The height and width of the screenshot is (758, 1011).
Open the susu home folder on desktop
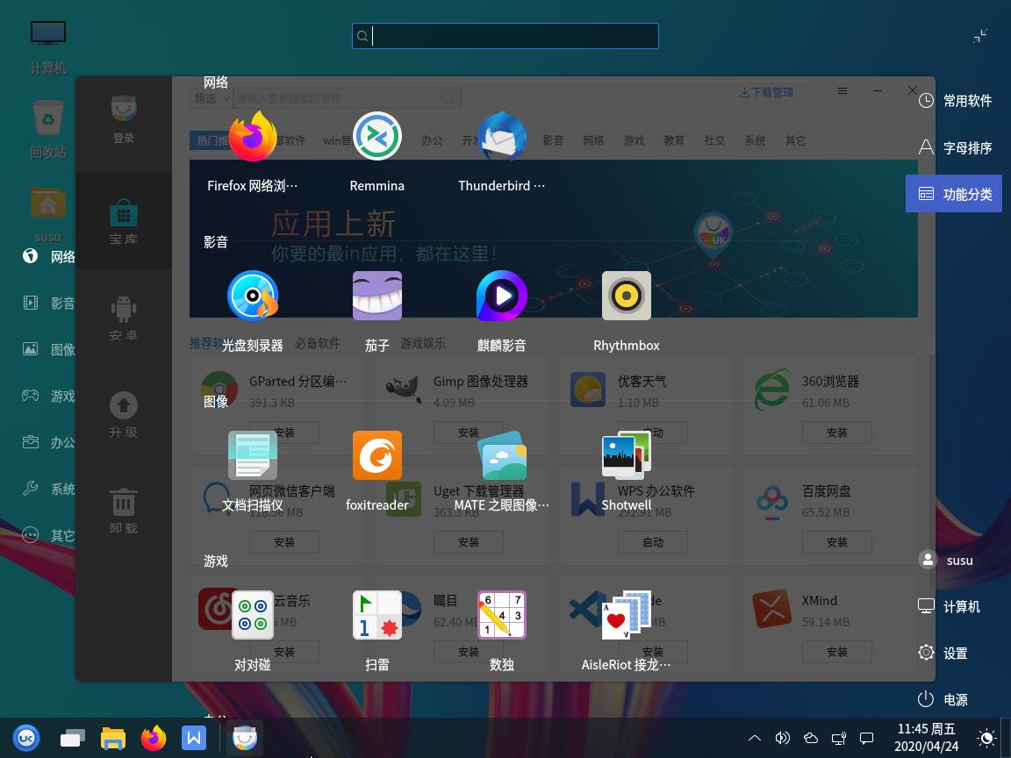click(x=48, y=215)
